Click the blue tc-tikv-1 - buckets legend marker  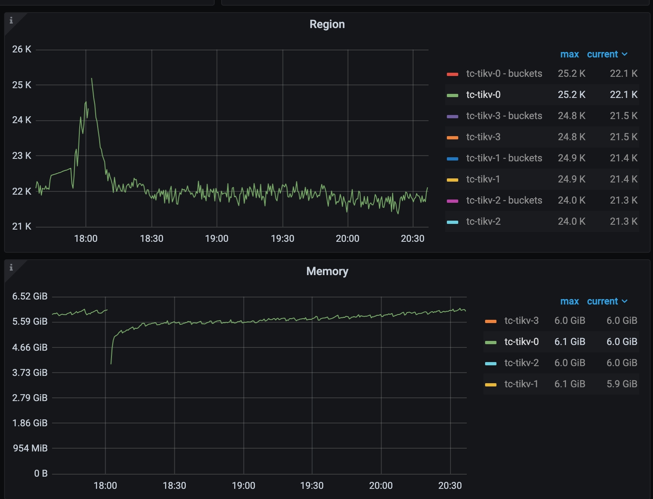[x=453, y=158]
